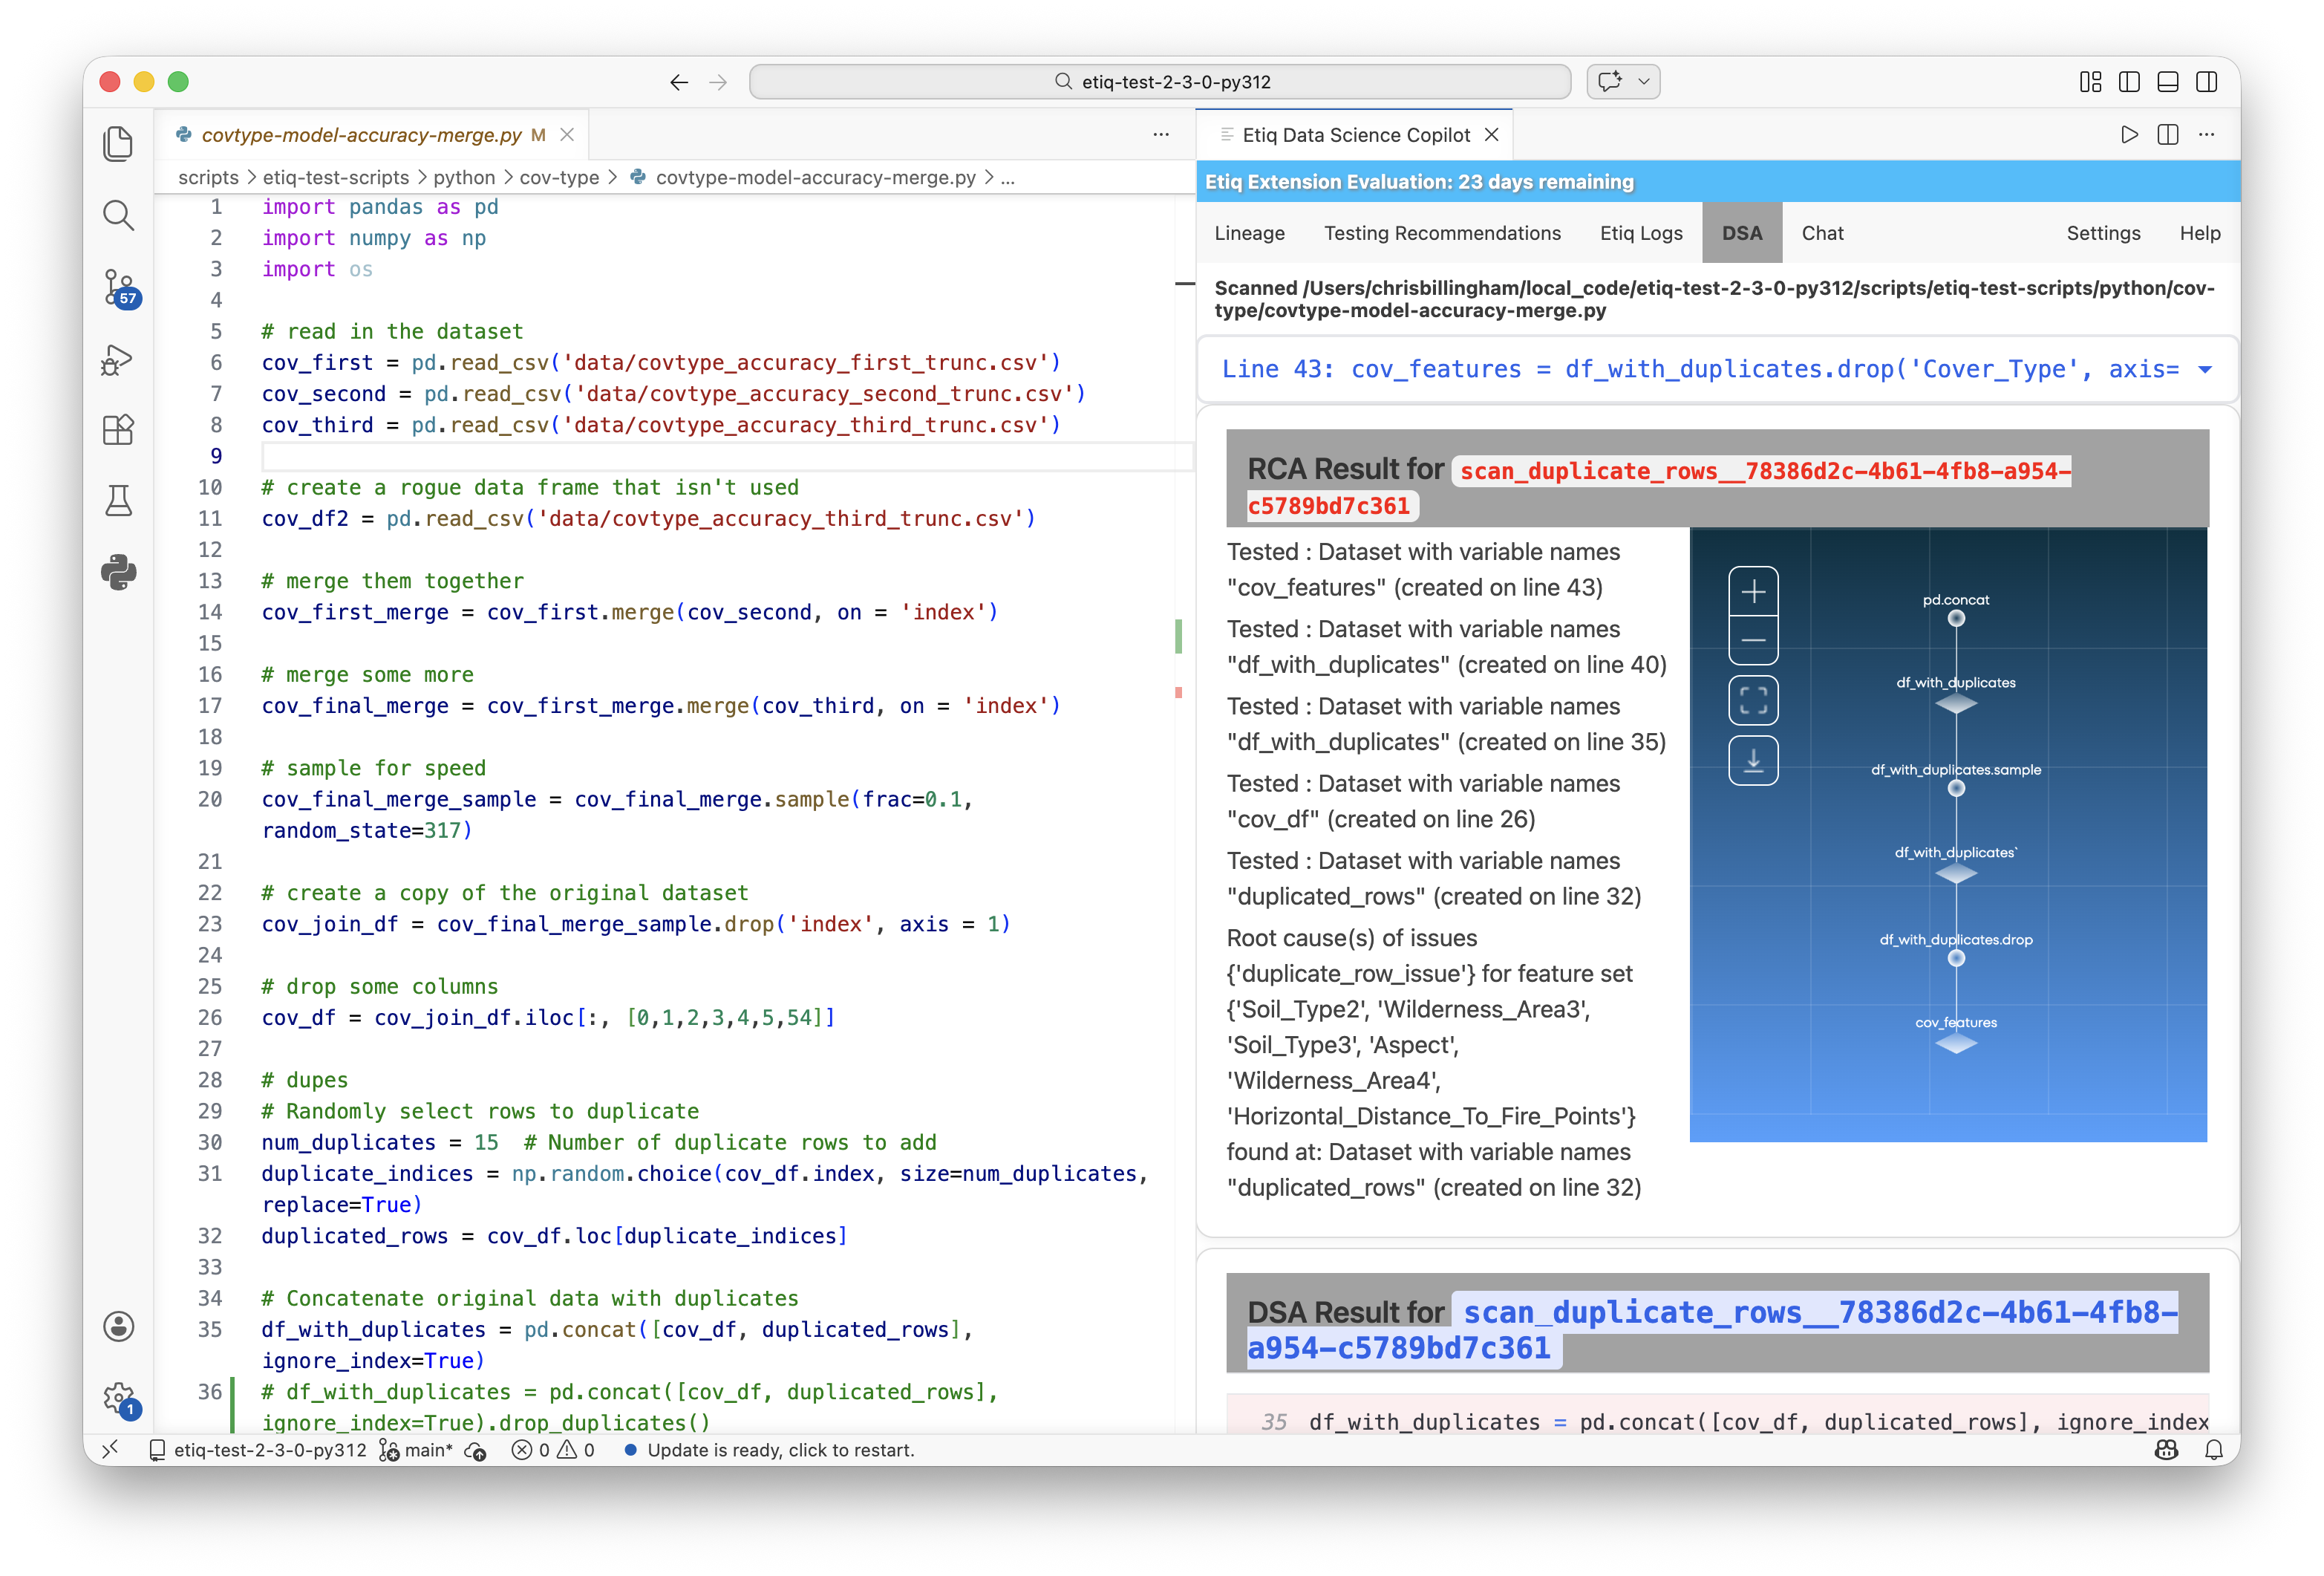
Task: Click 'Update is ready' restart notification
Action: [x=780, y=1450]
